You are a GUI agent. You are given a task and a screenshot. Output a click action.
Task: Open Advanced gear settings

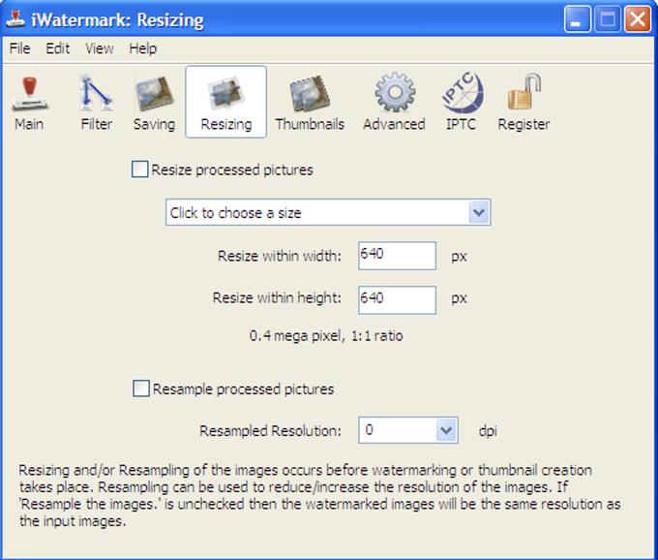click(x=395, y=102)
